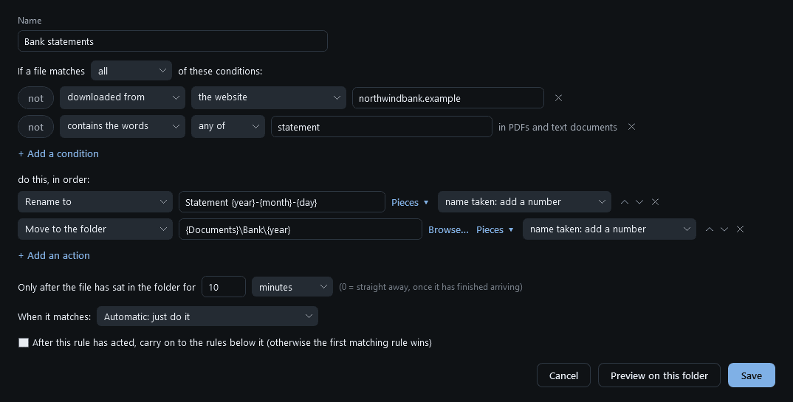Move the Rename to action down
This screenshot has width=793, height=402.
tap(639, 202)
